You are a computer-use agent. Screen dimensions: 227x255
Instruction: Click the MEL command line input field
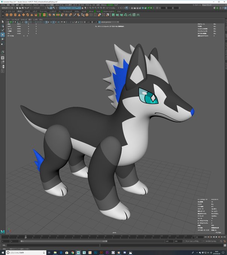coord(53,245)
